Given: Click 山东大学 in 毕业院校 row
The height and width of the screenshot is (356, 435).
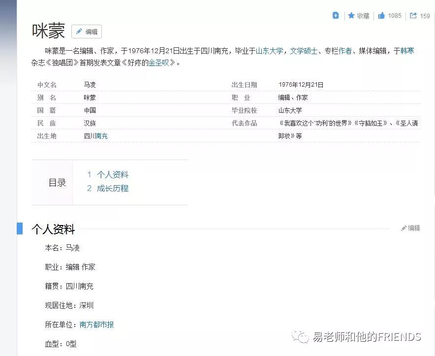Looking at the screenshot, I should tap(290, 110).
